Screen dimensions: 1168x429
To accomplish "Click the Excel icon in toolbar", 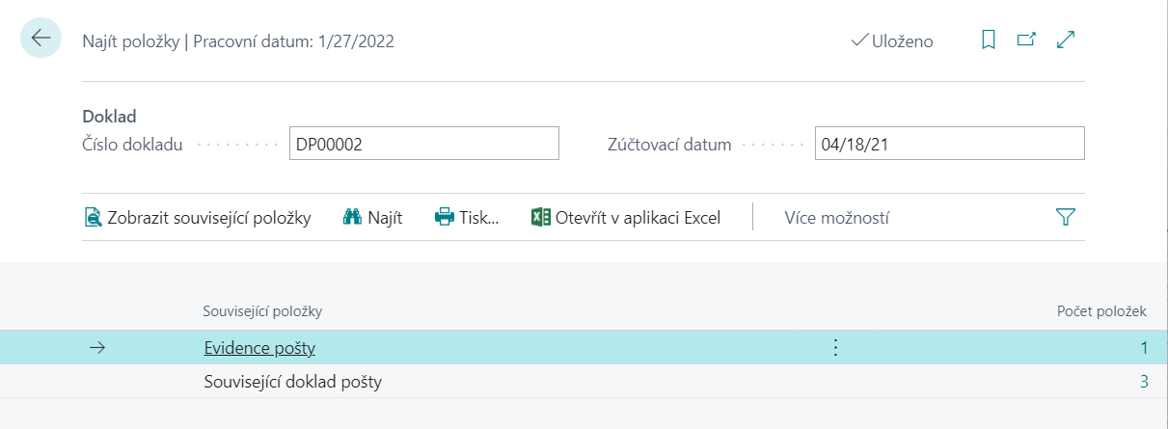I will [541, 218].
